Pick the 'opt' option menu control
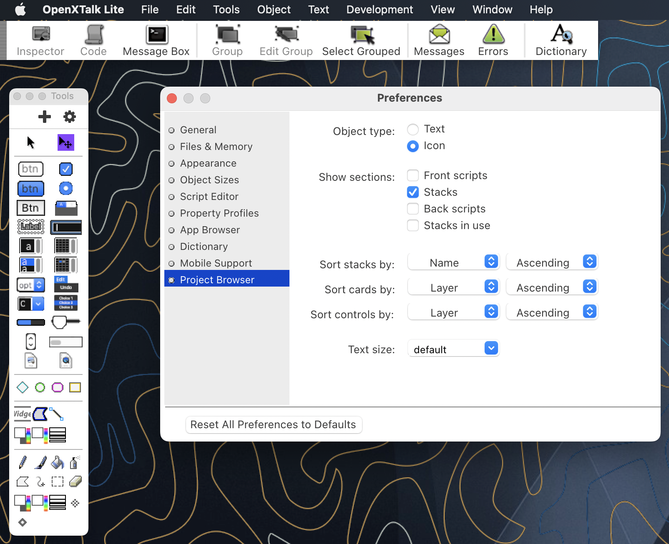 click(31, 285)
